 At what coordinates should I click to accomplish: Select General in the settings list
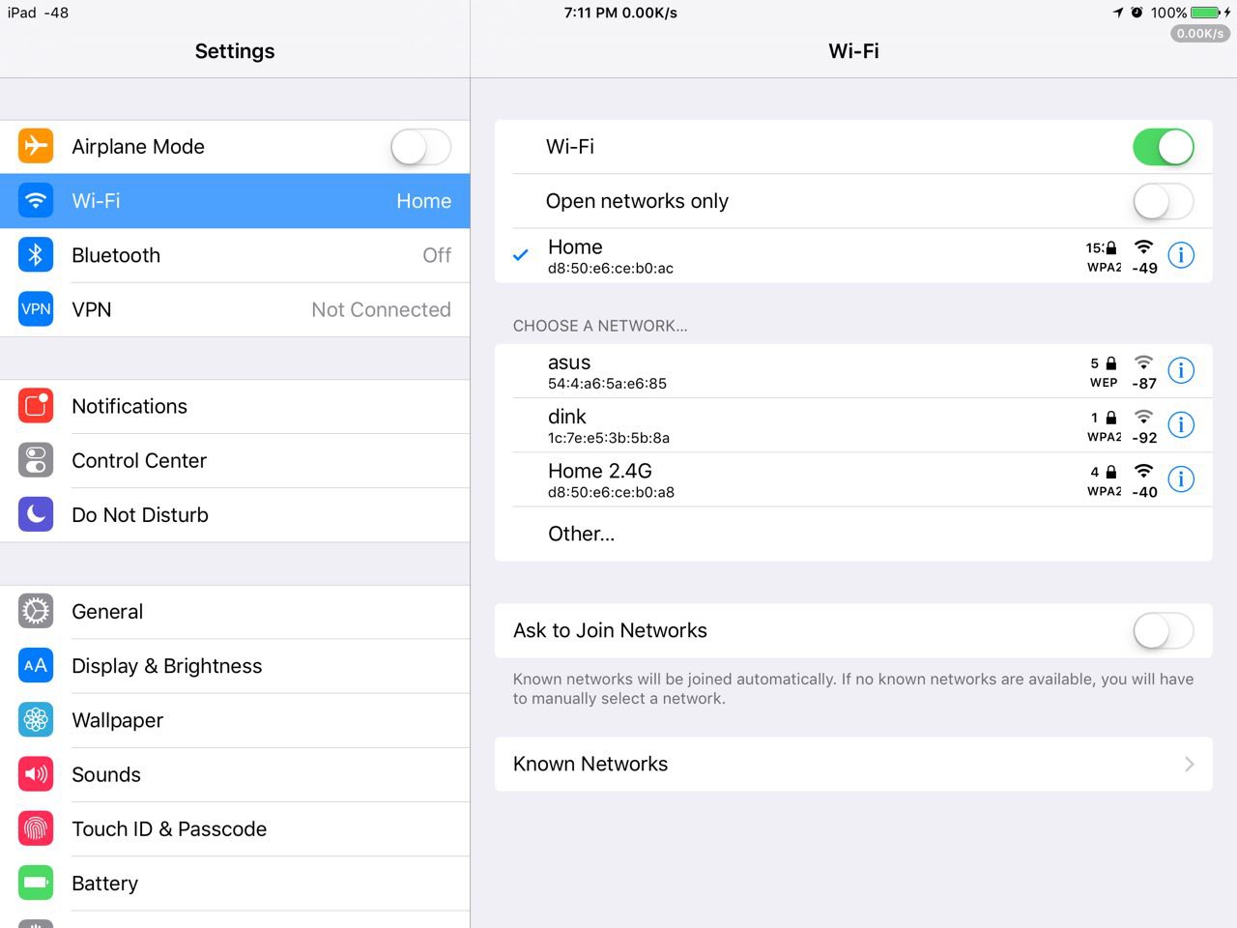(235, 612)
